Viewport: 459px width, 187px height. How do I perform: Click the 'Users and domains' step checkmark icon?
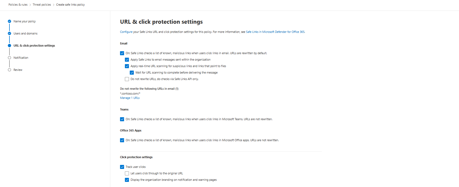pyautogui.click(x=9, y=33)
